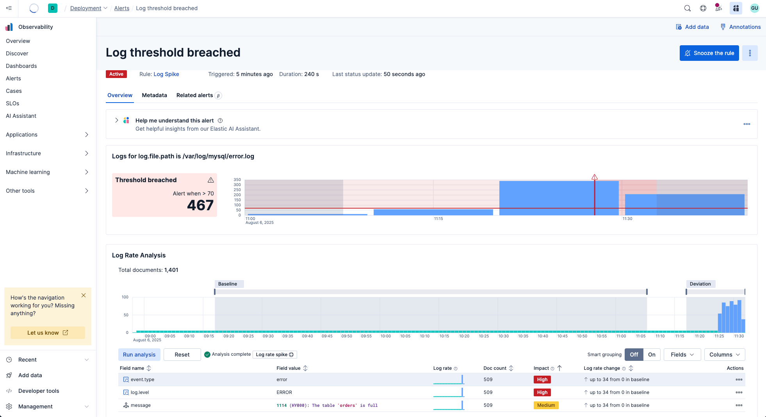Open the Fields dropdown
The width and height of the screenshot is (766, 417).
tap(682, 355)
